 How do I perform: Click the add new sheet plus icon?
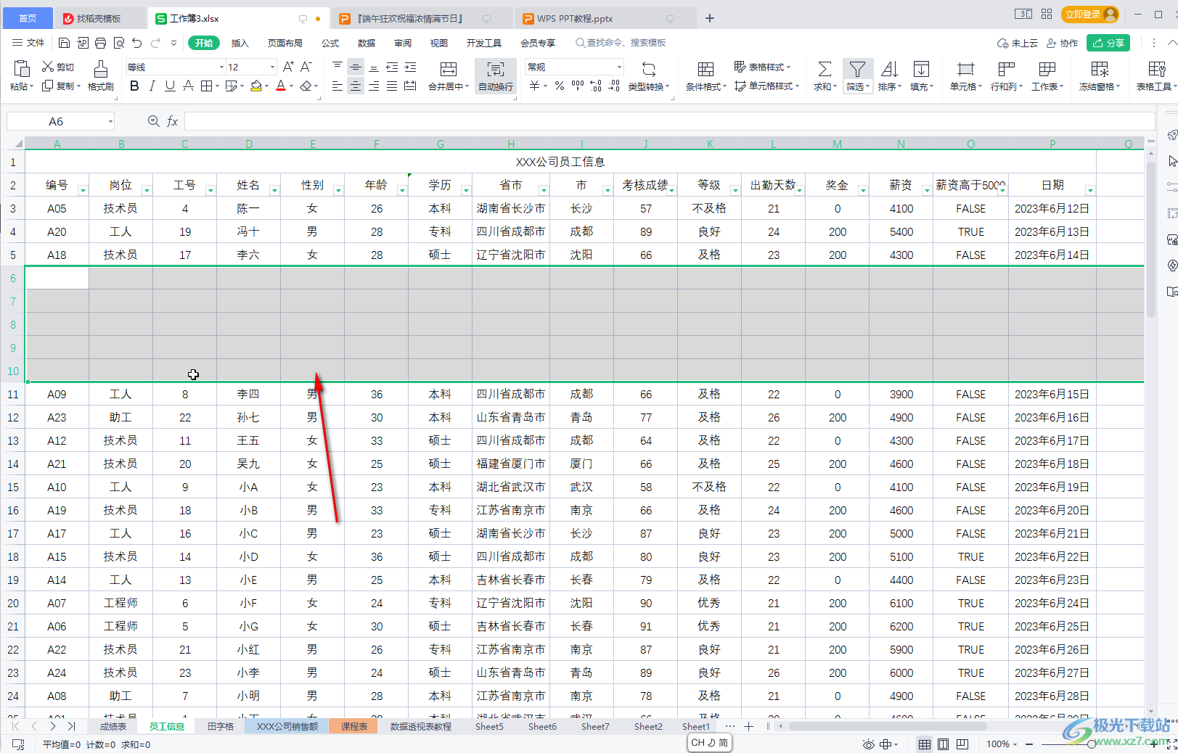click(x=748, y=726)
